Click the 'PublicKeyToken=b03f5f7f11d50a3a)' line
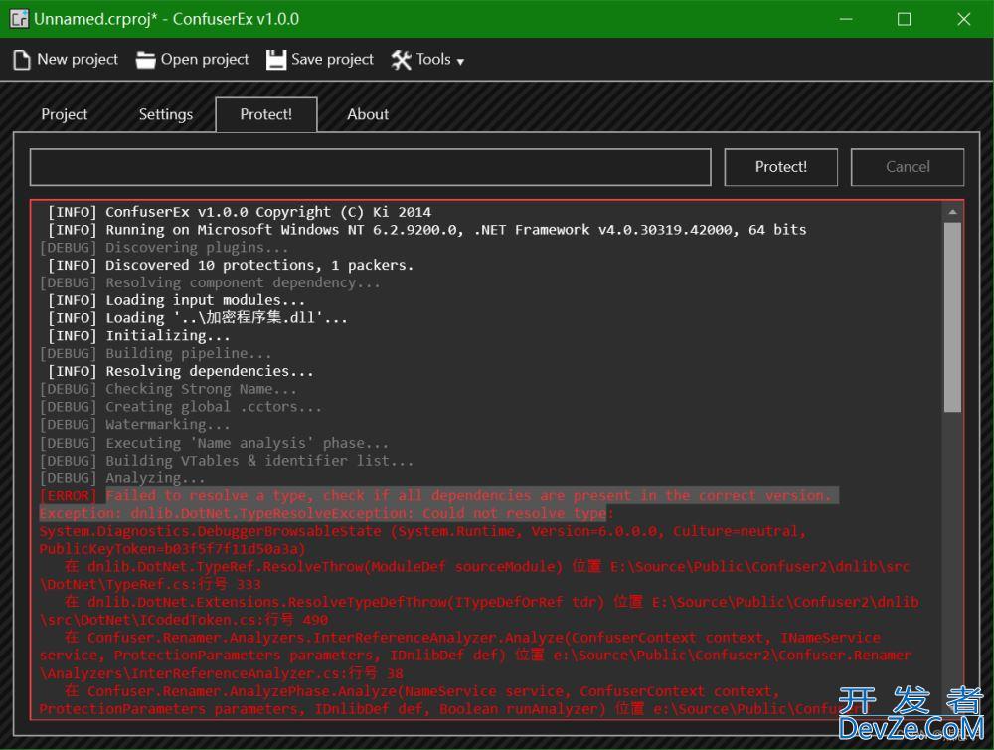The image size is (994, 750). (173, 549)
